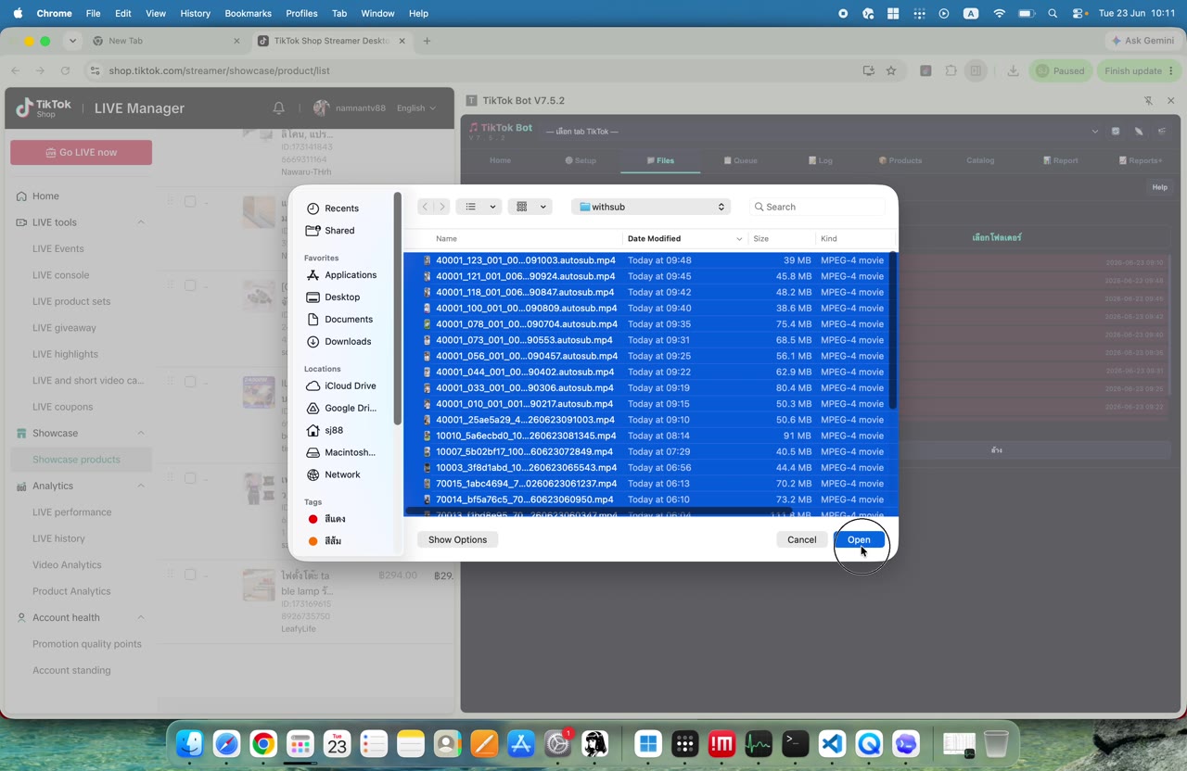Click Finish update in Chrome
The width and height of the screenshot is (1187, 771).
click(x=1139, y=70)
